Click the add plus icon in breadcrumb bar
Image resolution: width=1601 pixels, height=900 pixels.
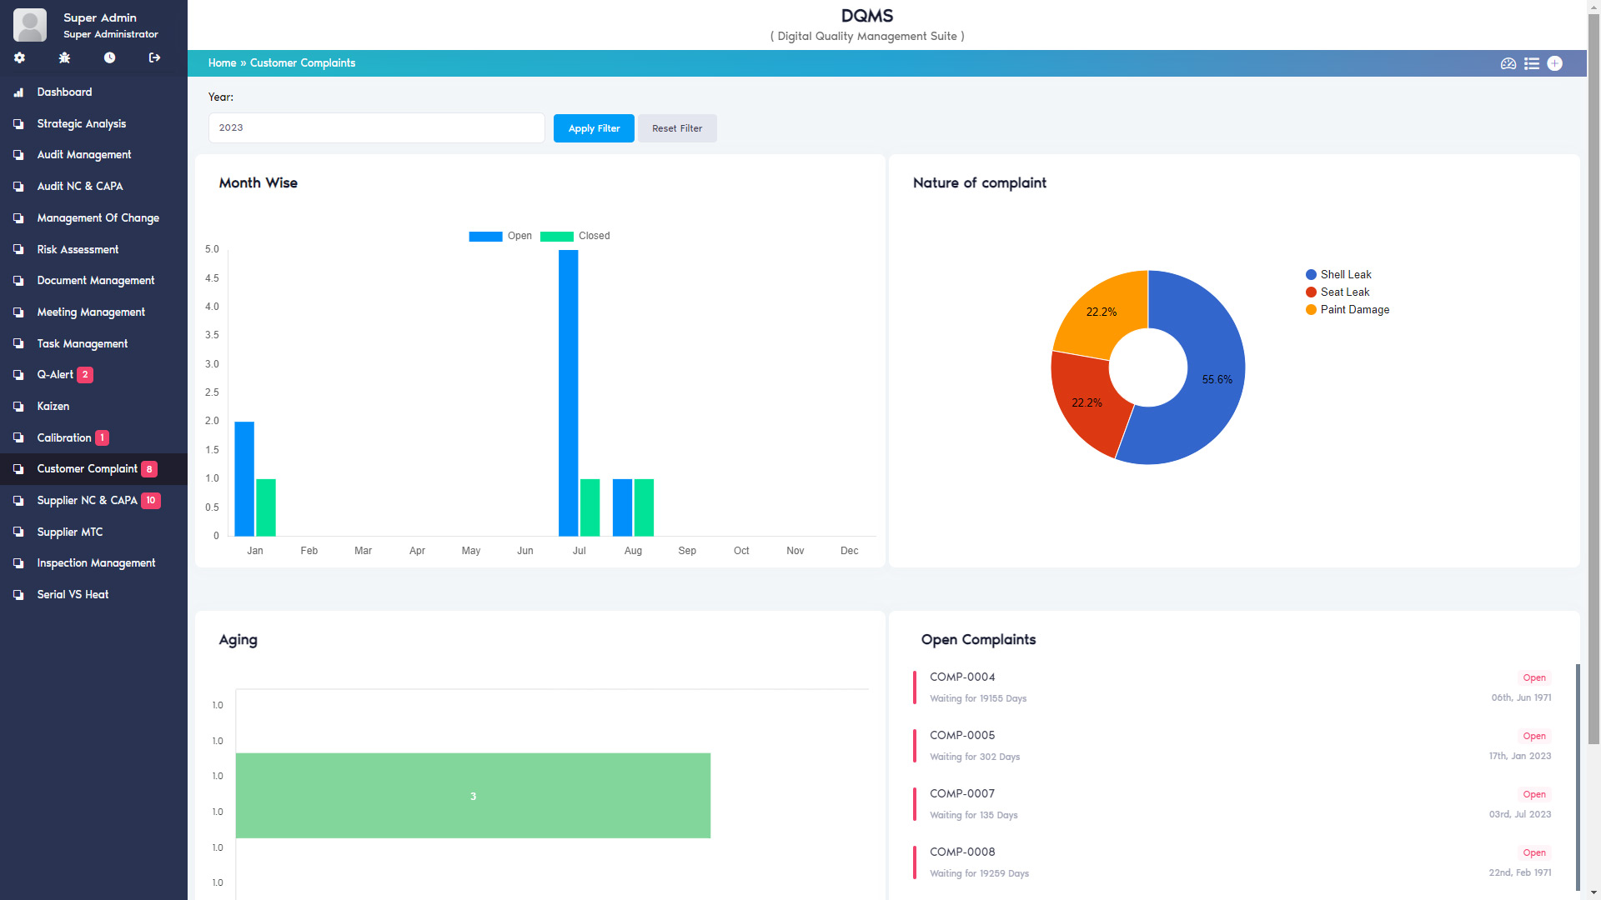pyautogui.click(x=1555, y=63)
